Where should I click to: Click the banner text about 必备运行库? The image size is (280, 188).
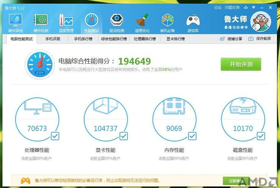[97, 180]
